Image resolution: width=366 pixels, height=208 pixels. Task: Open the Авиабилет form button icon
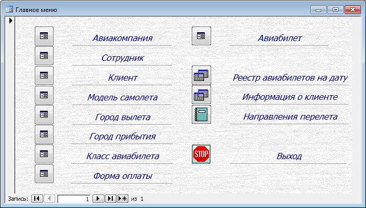pos(201,36)
